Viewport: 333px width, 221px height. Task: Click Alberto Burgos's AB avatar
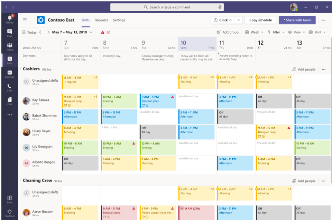[x=26, y=163]
